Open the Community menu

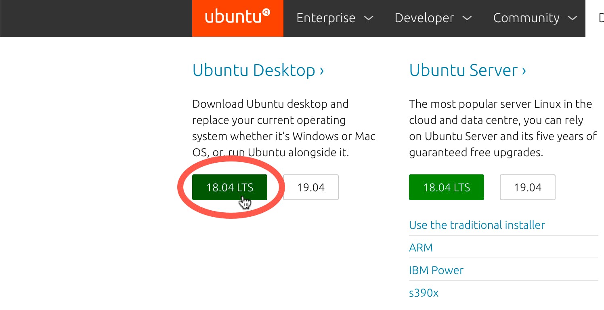pyautogui.click(x=526, y=18)
